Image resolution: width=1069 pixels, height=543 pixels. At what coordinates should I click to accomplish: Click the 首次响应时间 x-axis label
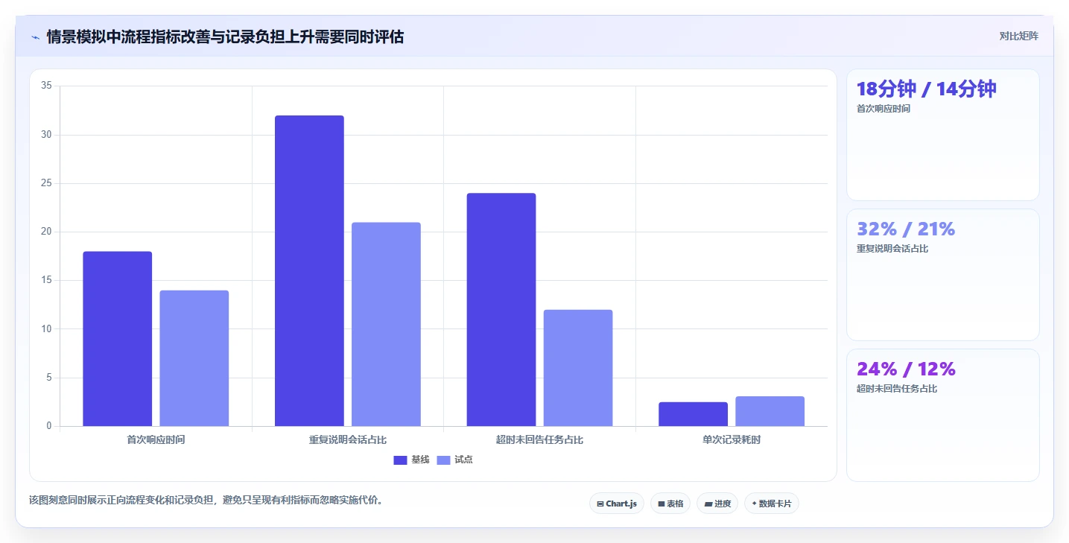click(156, 439)
